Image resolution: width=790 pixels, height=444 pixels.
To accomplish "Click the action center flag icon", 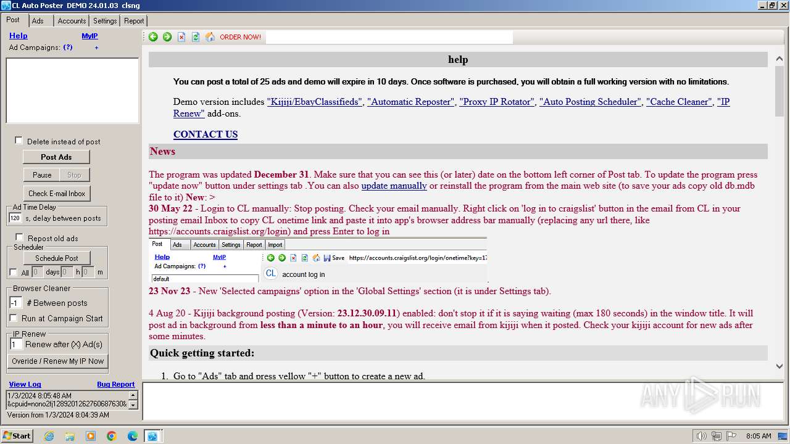I will [x=731, y=436].
